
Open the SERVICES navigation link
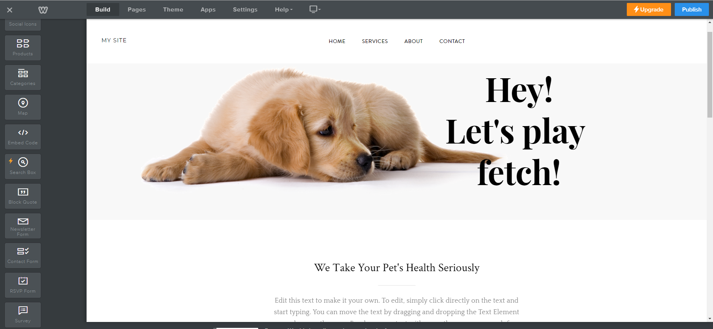pos(375,41)
